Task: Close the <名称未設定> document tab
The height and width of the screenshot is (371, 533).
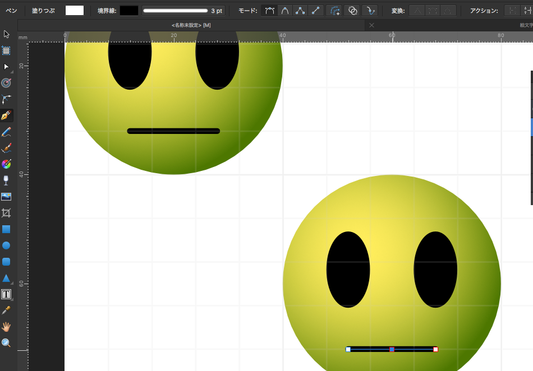Action: [x=371, y=25]
